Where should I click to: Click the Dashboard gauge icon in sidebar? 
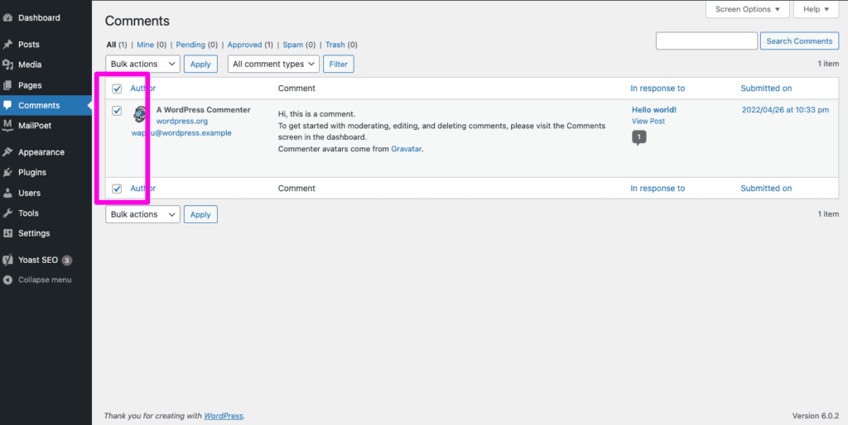point(7,18)
